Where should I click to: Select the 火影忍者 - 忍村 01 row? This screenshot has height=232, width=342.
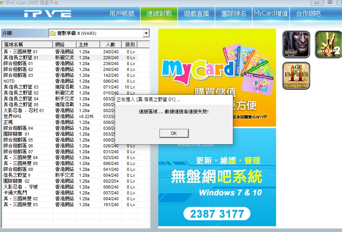point(59,111)
